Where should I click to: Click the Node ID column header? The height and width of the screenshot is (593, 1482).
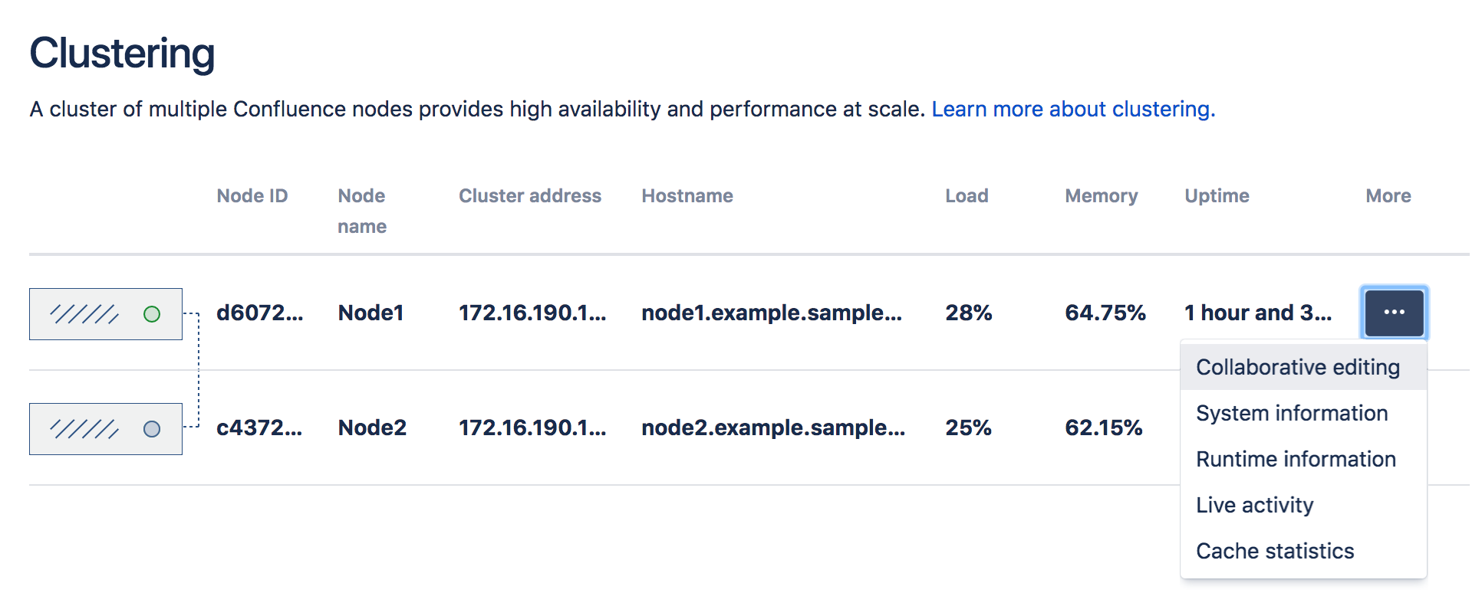(x=252, y=195)
